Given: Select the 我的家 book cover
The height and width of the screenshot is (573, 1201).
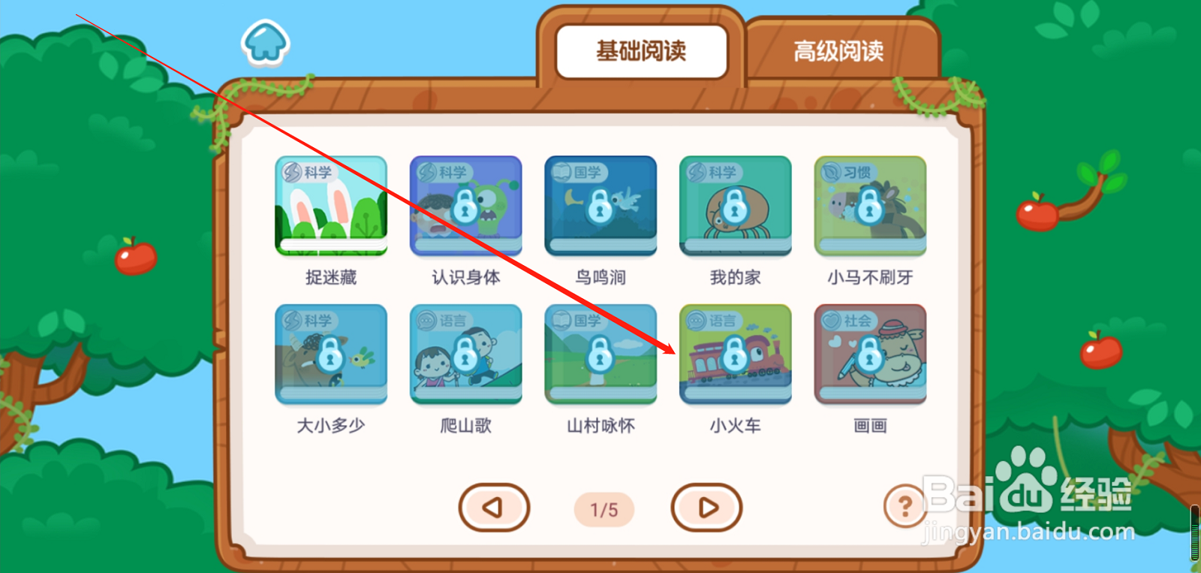Looking at the screenshot, I should [x=736, y=206].
